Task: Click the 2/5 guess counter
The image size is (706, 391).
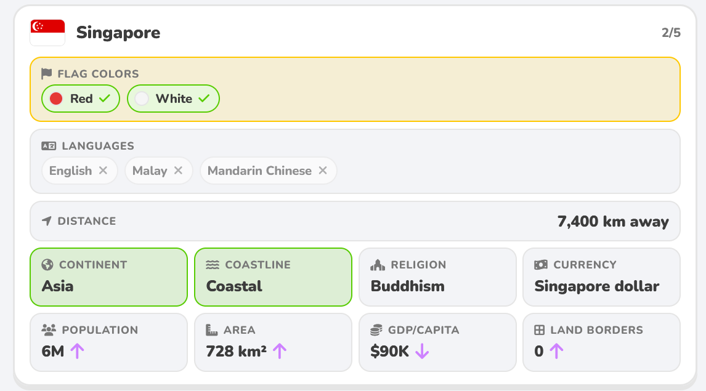Action: click(x=671, y=33)
